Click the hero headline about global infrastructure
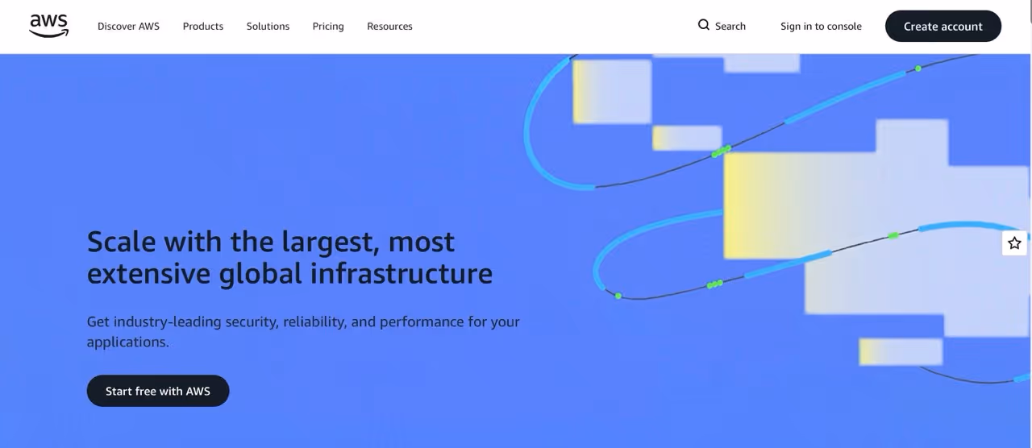 289,257
